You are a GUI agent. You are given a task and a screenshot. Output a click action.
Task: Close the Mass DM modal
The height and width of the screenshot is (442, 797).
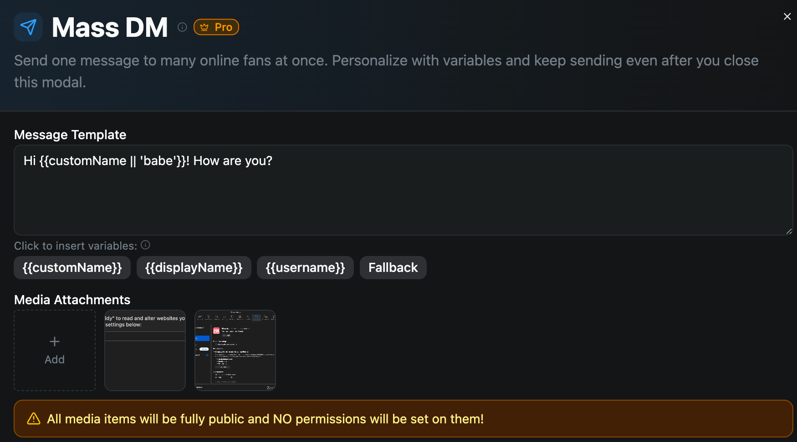point(787,16)
